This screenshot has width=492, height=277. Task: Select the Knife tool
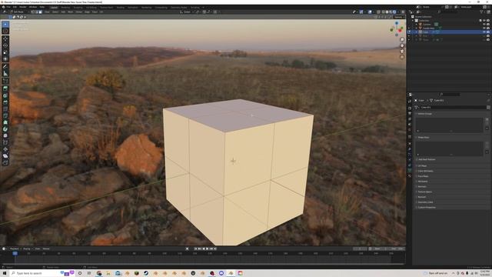tap(5, 115)
